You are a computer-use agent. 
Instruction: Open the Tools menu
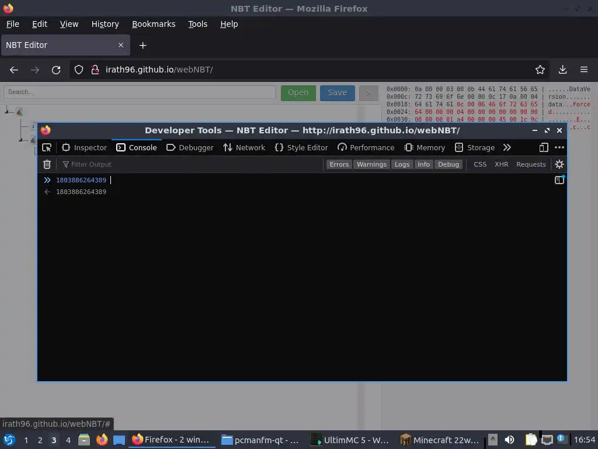[197, 24]
